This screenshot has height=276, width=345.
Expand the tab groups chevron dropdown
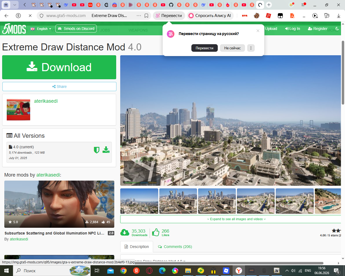pyautogui.click(x=15, y=5)
